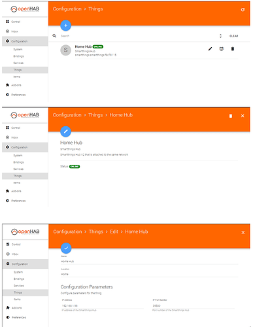The width and height of the screenshot is (255, 327).
Task: Close the Edit Home Hub page
Action: [243, 232]
